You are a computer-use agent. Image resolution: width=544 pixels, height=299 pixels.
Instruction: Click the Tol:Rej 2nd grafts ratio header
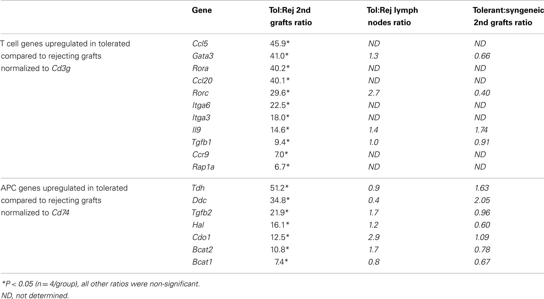[290, 16]
